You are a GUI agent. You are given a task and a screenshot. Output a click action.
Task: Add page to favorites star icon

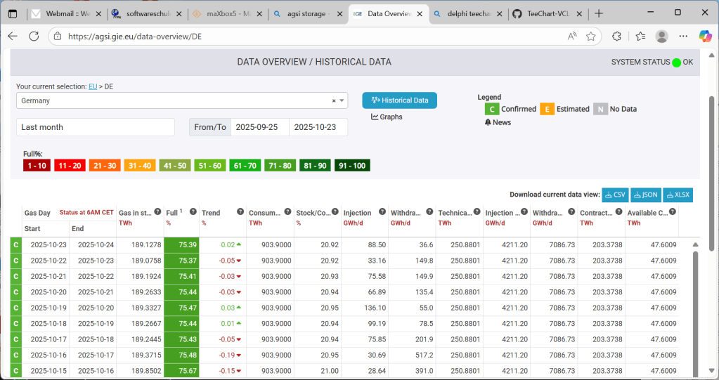[x=591, y=37]
